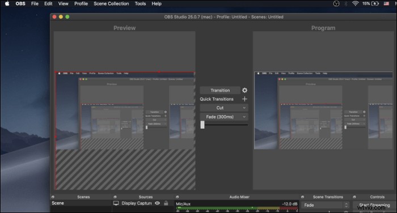Click the Apple menu icon

coord(7,3)
